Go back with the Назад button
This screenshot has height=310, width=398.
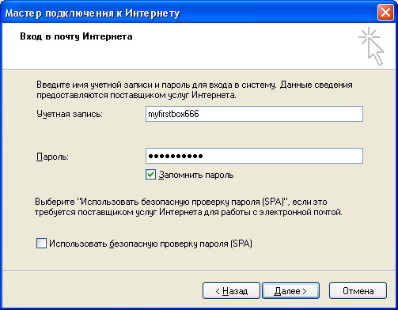tap(231, 291)
